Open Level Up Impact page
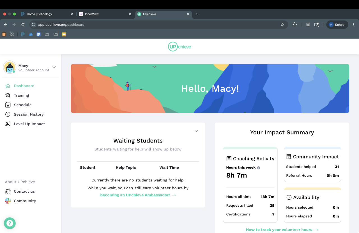Image resolution: width=359 pixels, height=233 pixels. click(29, 124)
